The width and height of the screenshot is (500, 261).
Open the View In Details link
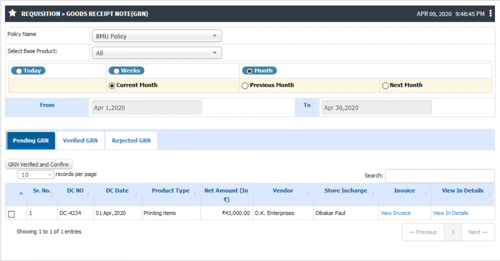pos(451,213)
